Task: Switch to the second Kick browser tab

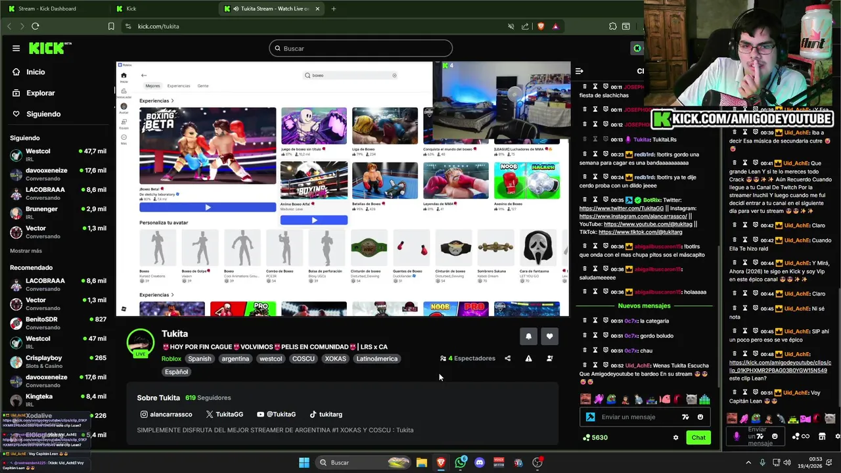Action: [x=161, y=9]
